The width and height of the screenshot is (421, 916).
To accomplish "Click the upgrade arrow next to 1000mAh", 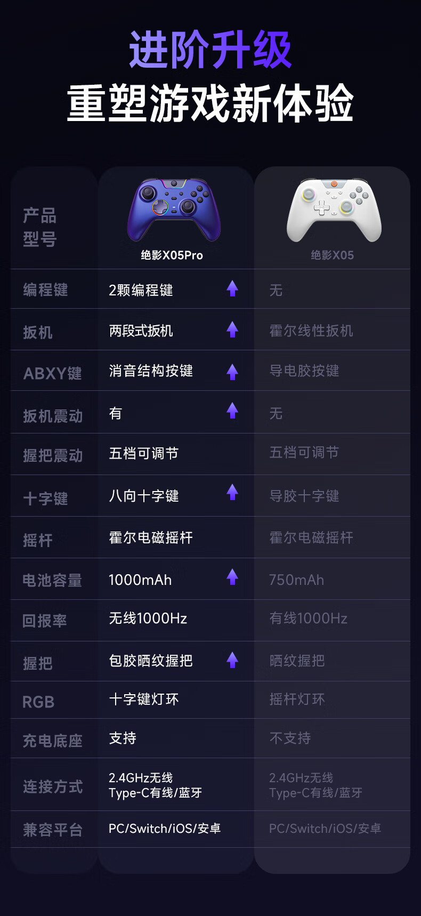I will [x=232, y=576].
